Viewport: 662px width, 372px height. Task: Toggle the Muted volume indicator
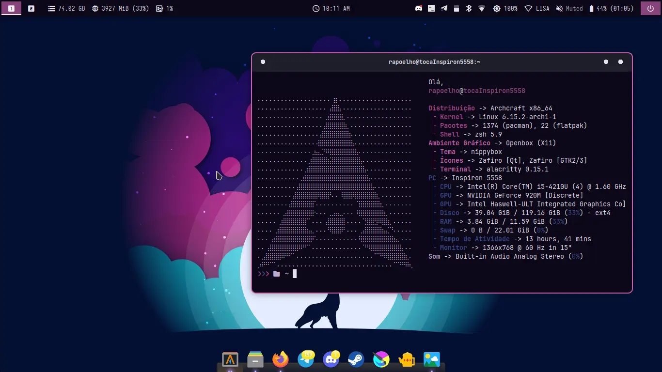click(569, 8)
